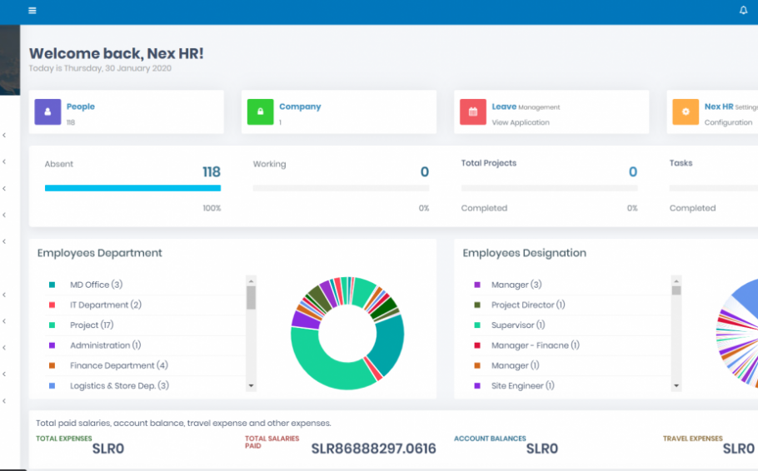Open the Nex HR Settings link
The image size is (758, 471).
731,107
